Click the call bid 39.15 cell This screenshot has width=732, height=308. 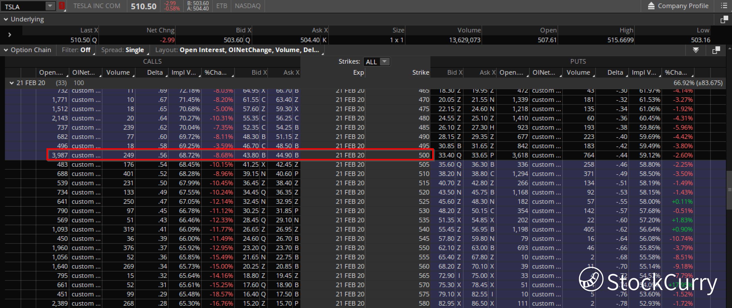(251, 174)
